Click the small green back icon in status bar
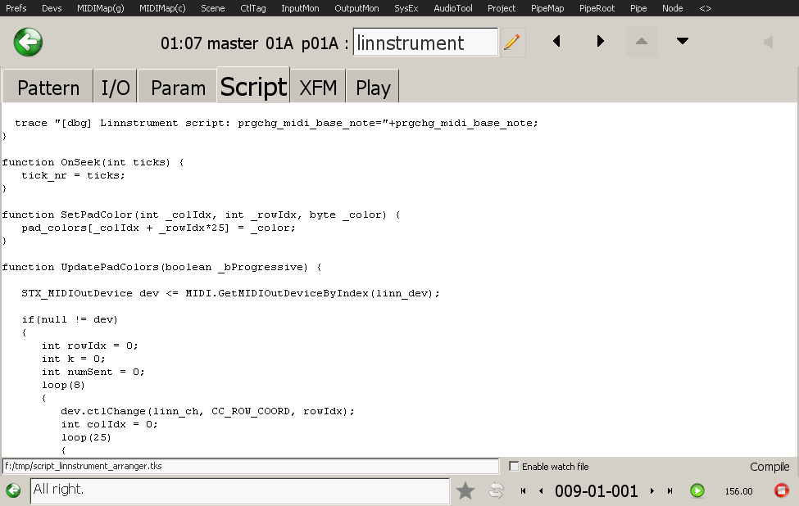The image size is (799, 506). 13,490
